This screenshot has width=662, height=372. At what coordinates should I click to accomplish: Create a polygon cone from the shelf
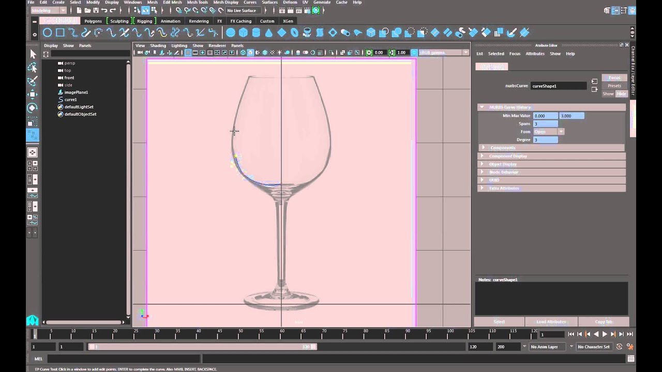tap(269, 33)
